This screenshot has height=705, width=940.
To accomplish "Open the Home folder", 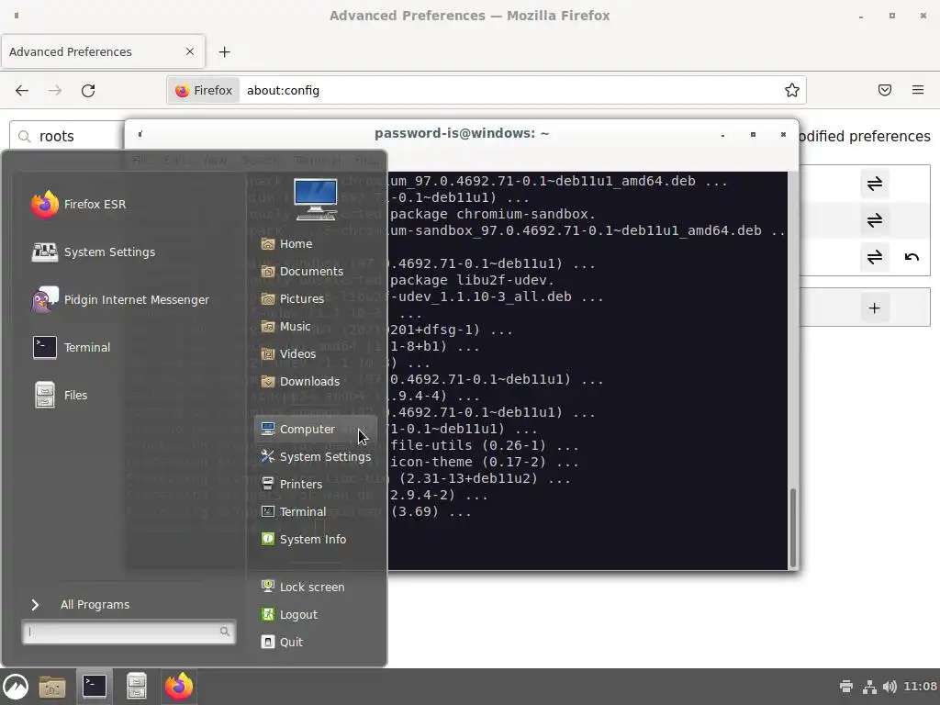I will click(286, 244).
